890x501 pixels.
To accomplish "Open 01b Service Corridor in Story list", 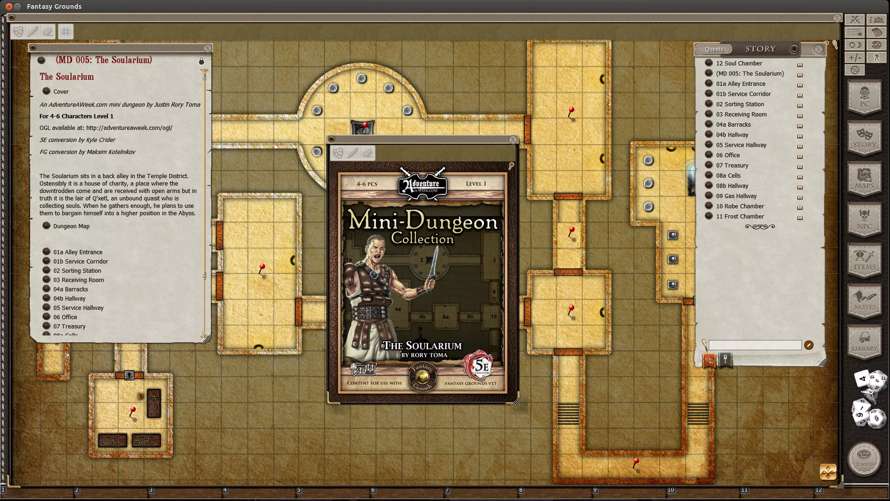I will coord(743,94).
